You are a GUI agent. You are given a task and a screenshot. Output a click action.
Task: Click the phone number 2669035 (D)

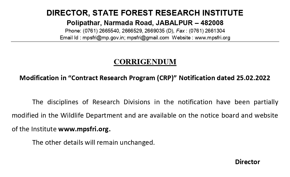[159, 31]
